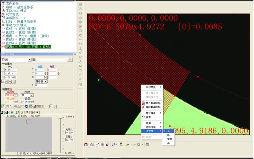Click the vertical magnification slider

pos(60,134)
